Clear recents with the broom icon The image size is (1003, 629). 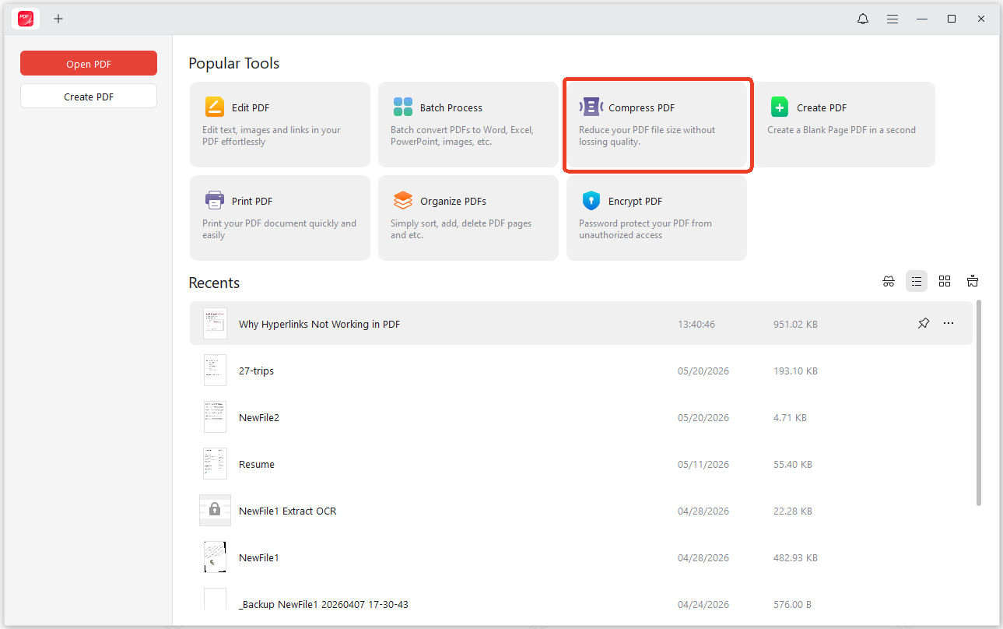click(x=973, y=282)
